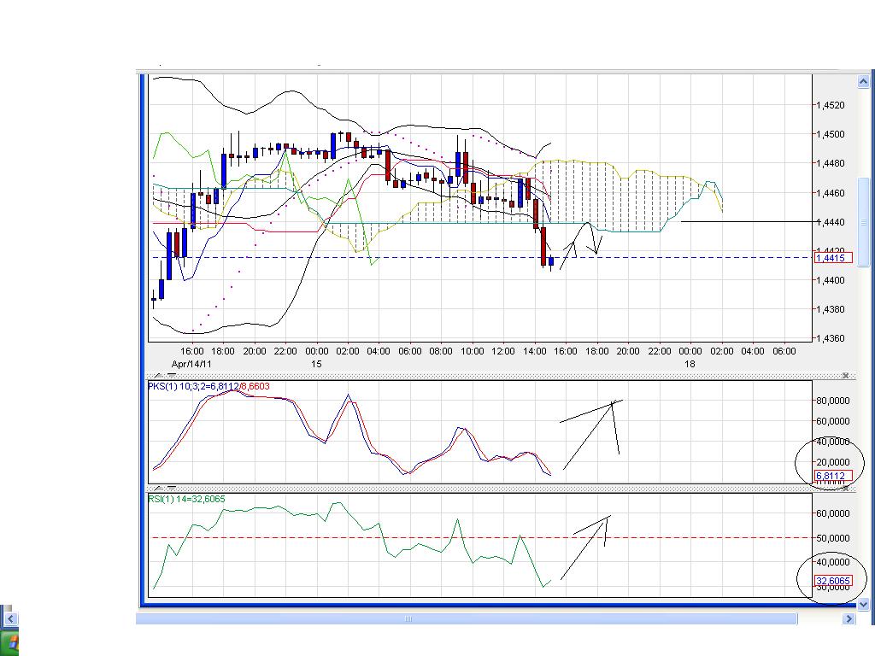Click the horizontal scrollbar track at the bottom
Screen dimensions: 875x656
[408, 618]
